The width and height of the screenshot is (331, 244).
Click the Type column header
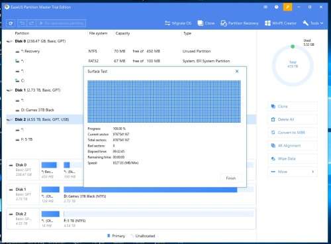[x=187, y=33]
